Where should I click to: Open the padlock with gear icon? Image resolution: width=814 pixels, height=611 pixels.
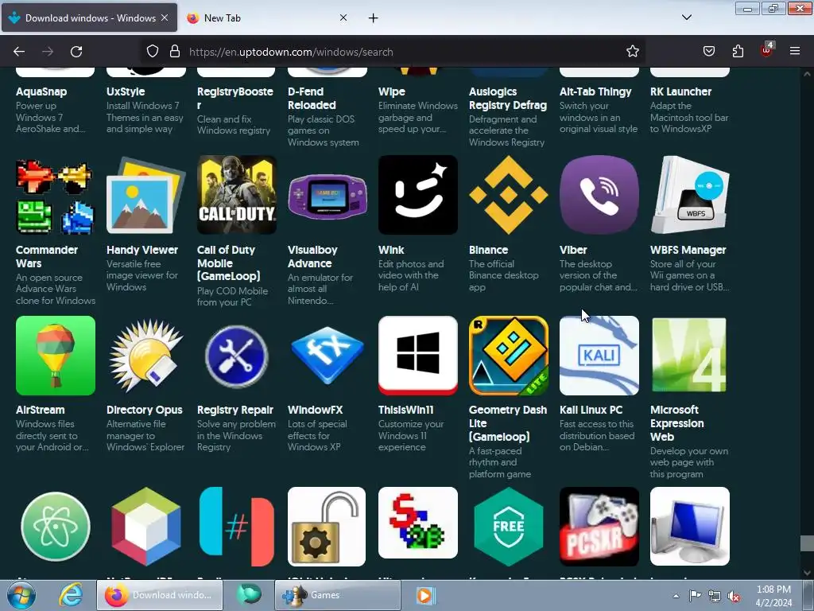[x=327, y=527]
